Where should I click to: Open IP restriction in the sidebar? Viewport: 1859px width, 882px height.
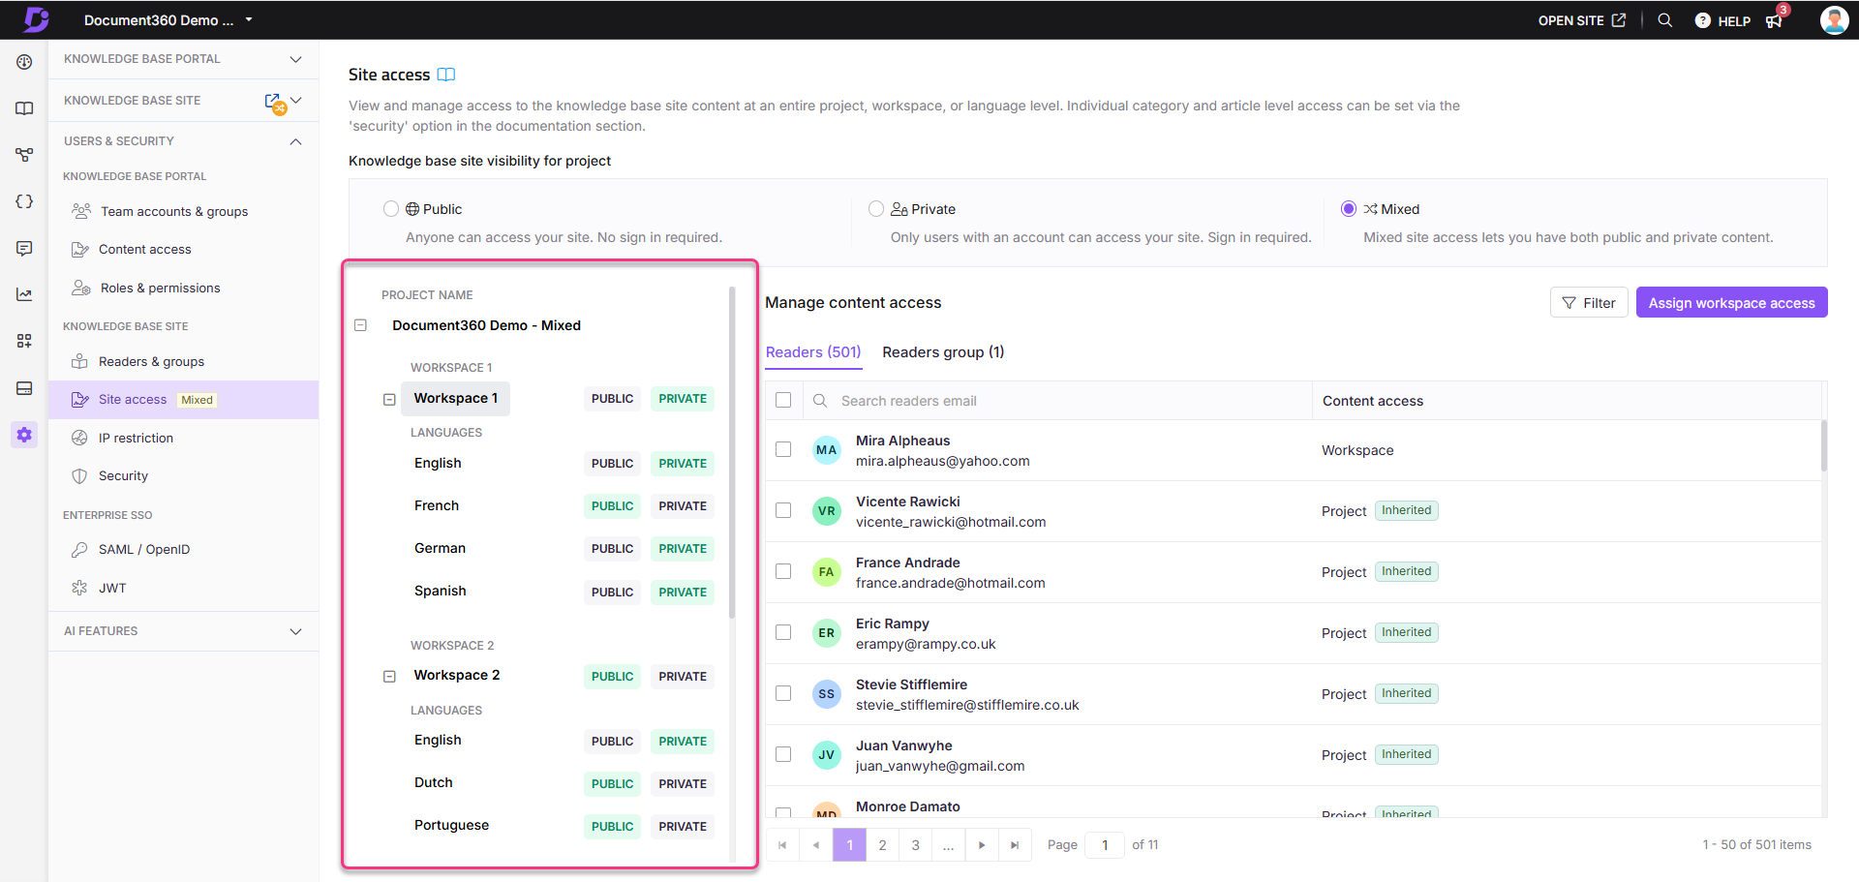coord(136,438)
